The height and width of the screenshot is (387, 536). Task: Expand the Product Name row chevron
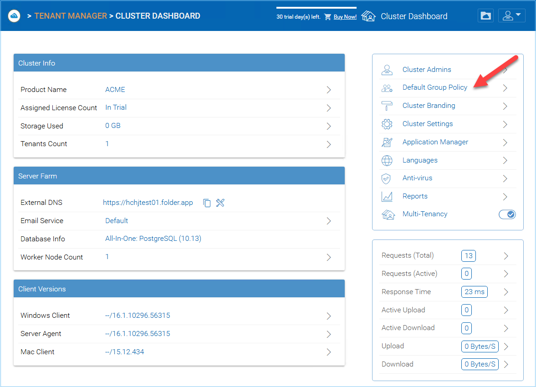click(x=328, y=90)
